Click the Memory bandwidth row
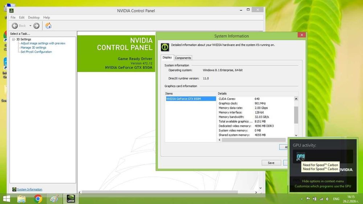The width and height of the screenshot is (363, 204). (256, 117)
